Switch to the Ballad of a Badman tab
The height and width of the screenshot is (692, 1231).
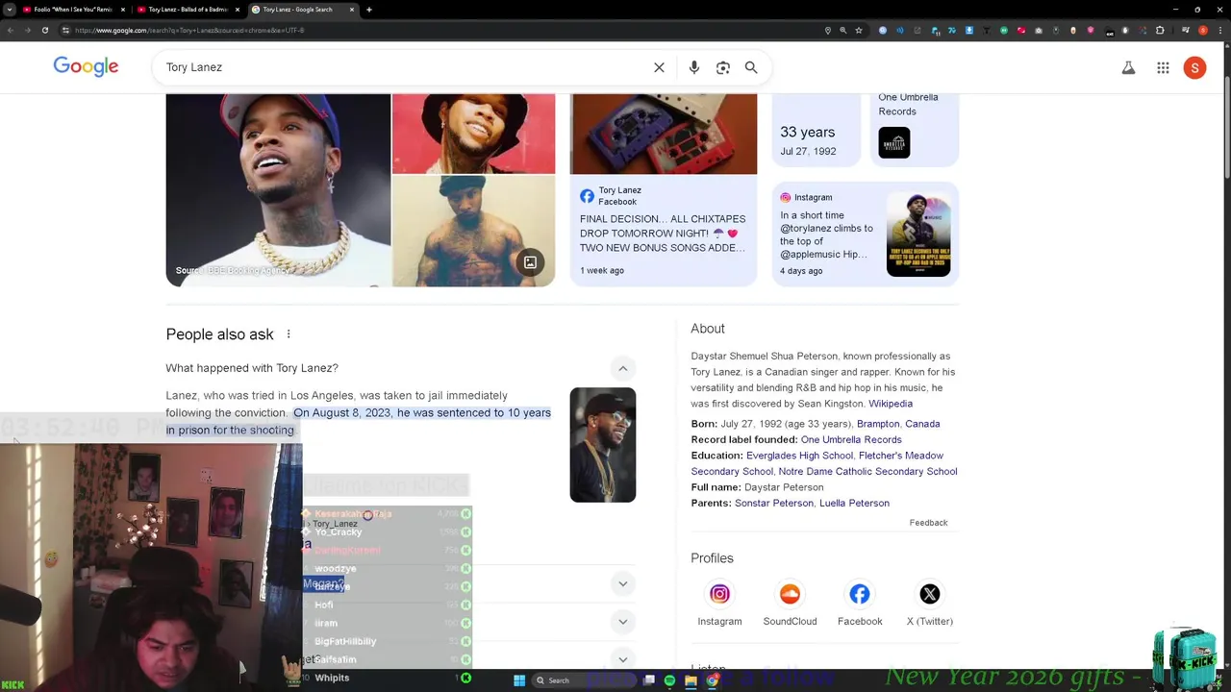[188, 10]
